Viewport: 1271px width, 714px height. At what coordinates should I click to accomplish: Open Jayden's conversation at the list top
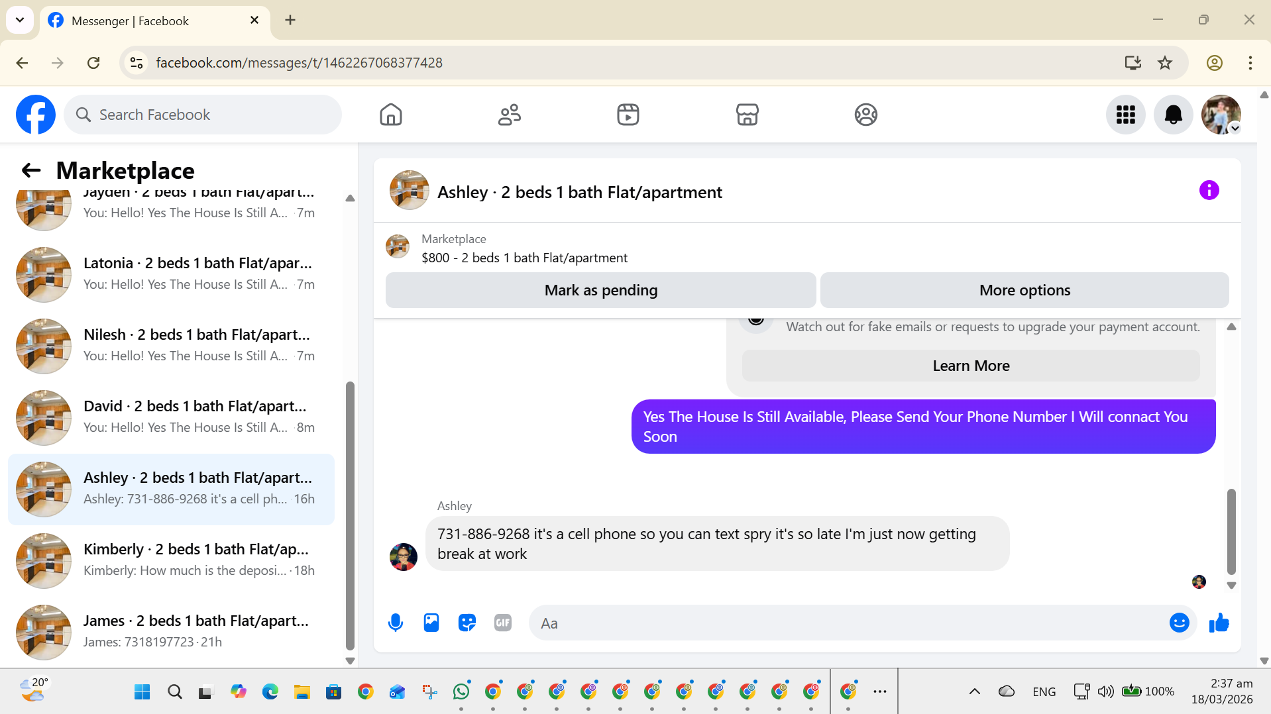tap(171, 211)
